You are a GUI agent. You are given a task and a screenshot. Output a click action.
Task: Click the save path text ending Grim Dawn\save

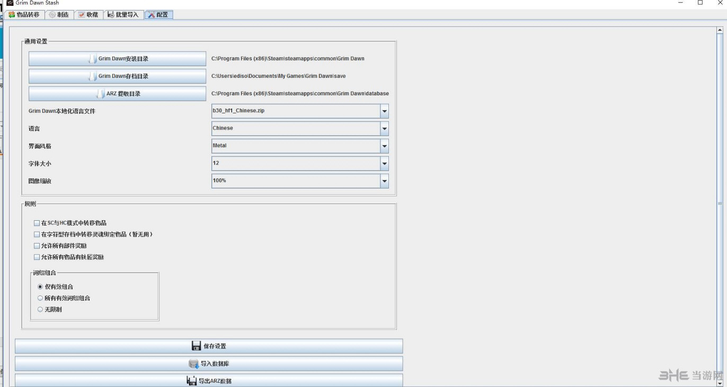(278, 76)
